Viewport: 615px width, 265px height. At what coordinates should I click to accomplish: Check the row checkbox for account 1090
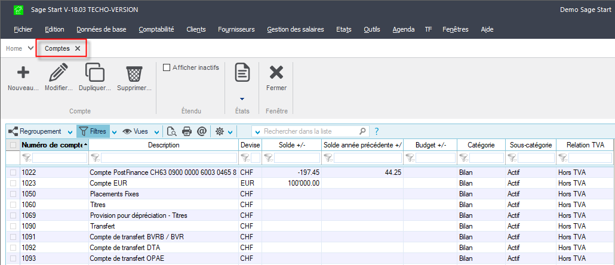pos(13,226)
